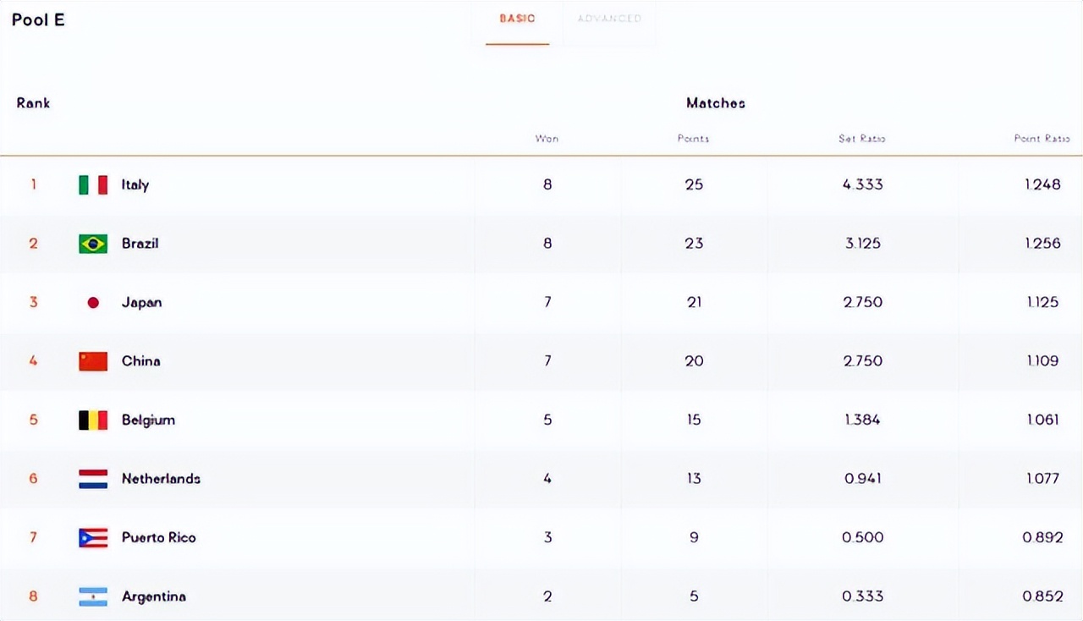Viewport: 1083px width, 621px height.
Task: Click the Puerto Rico flag icon
Action: click(93, 537)
